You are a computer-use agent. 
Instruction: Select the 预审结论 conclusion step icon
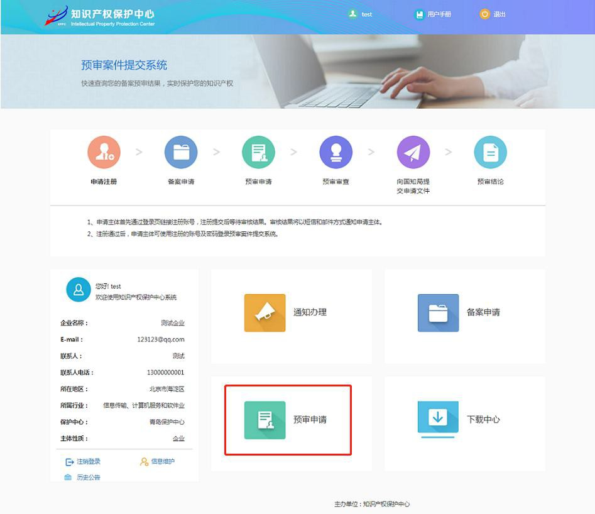pyautogui.click(x=490, y=151)
